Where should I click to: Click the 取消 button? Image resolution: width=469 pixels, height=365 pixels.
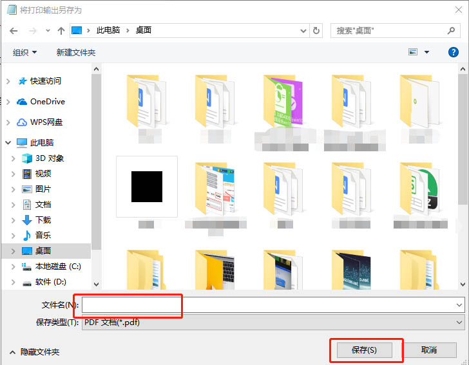[429, 350]
